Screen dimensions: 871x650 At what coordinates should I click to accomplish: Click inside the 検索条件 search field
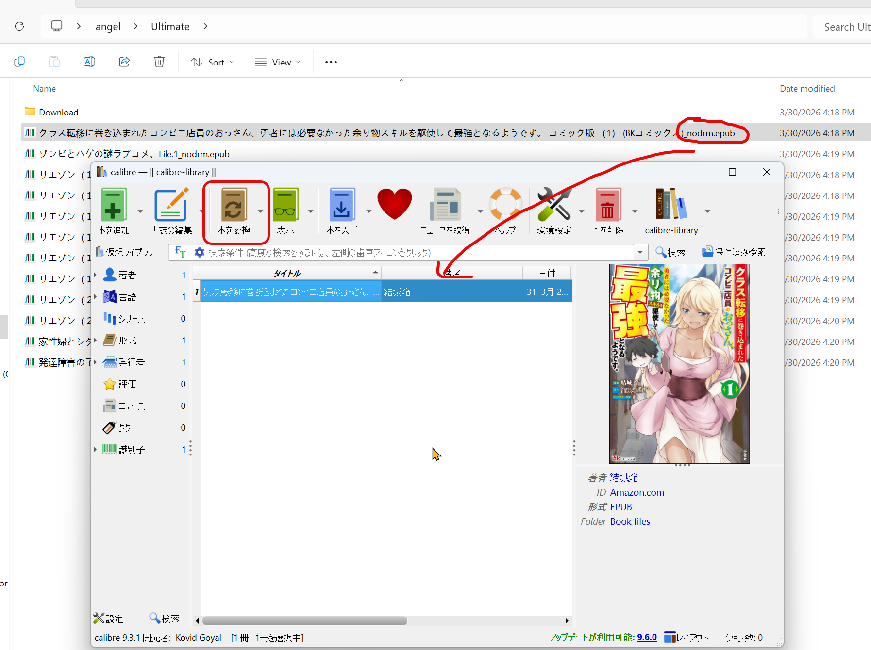pos(388,252)
